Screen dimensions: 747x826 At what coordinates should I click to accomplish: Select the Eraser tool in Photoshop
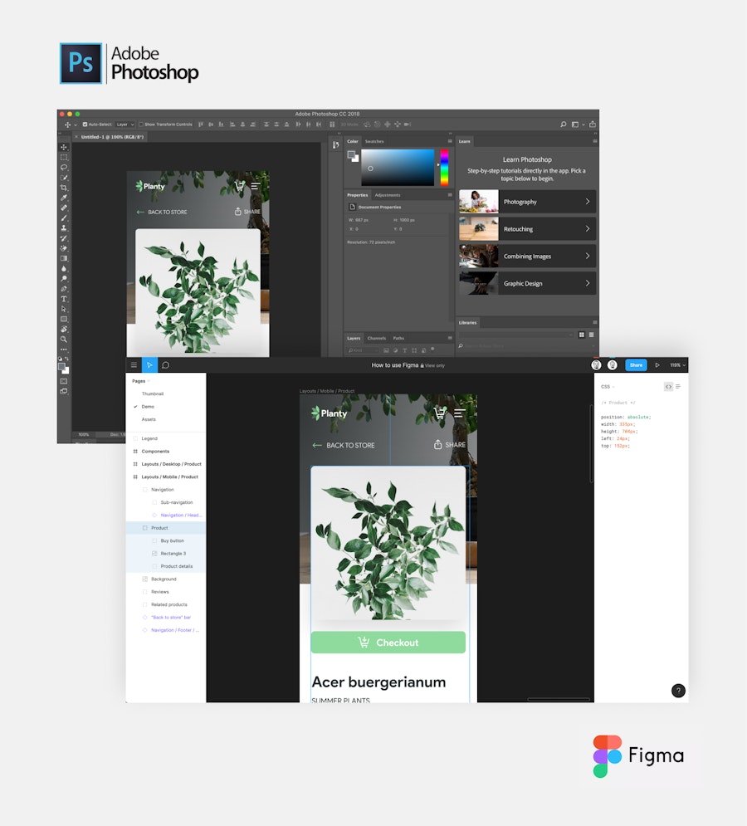click(x=64, y=248)
